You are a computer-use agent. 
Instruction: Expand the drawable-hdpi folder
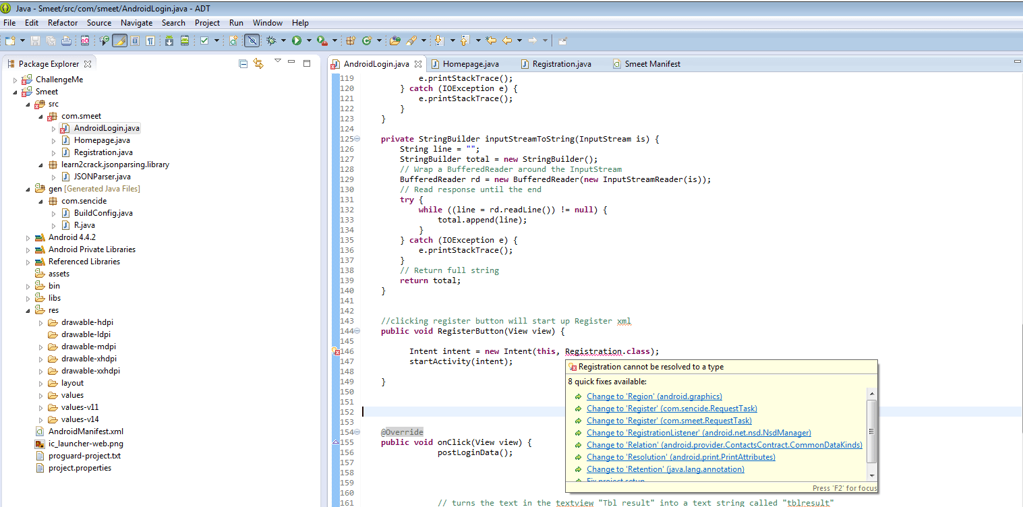[x=40, y=322]
